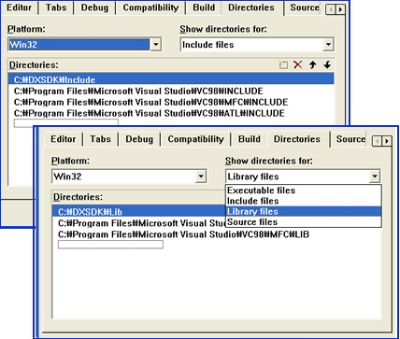This screenshot has height=339, width=400.
Task: Select Source tab in front window
Action: (x=350, y=139)
